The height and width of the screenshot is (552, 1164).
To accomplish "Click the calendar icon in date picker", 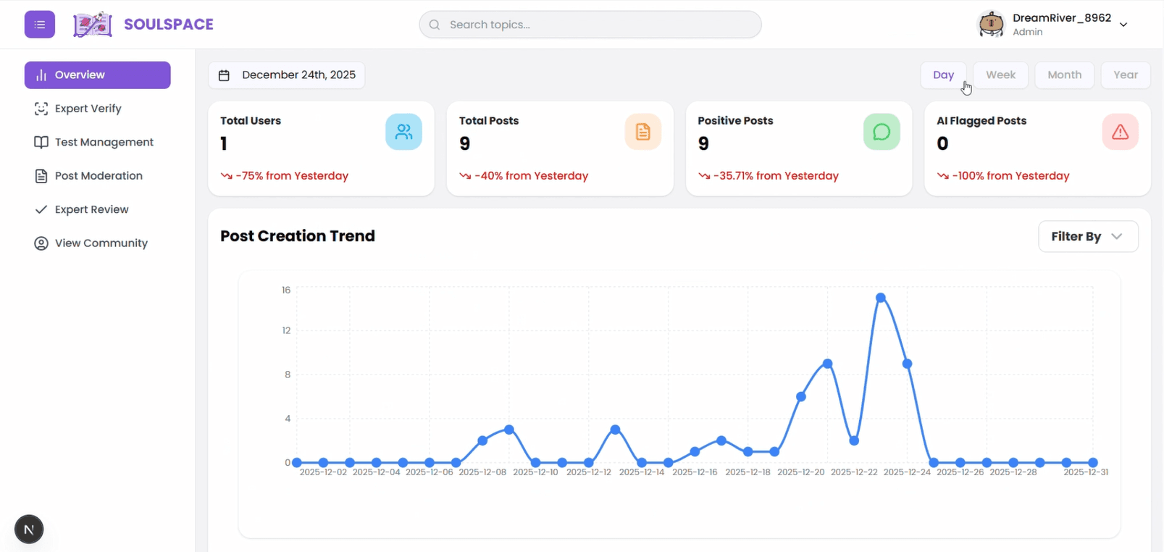I will point(225,75).
